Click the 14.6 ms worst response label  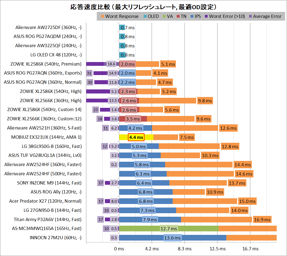244,174
